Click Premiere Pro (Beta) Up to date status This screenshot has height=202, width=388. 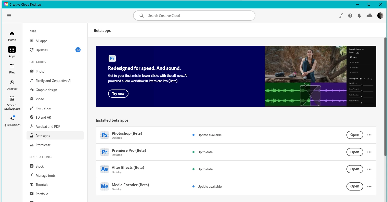(202, 152)
